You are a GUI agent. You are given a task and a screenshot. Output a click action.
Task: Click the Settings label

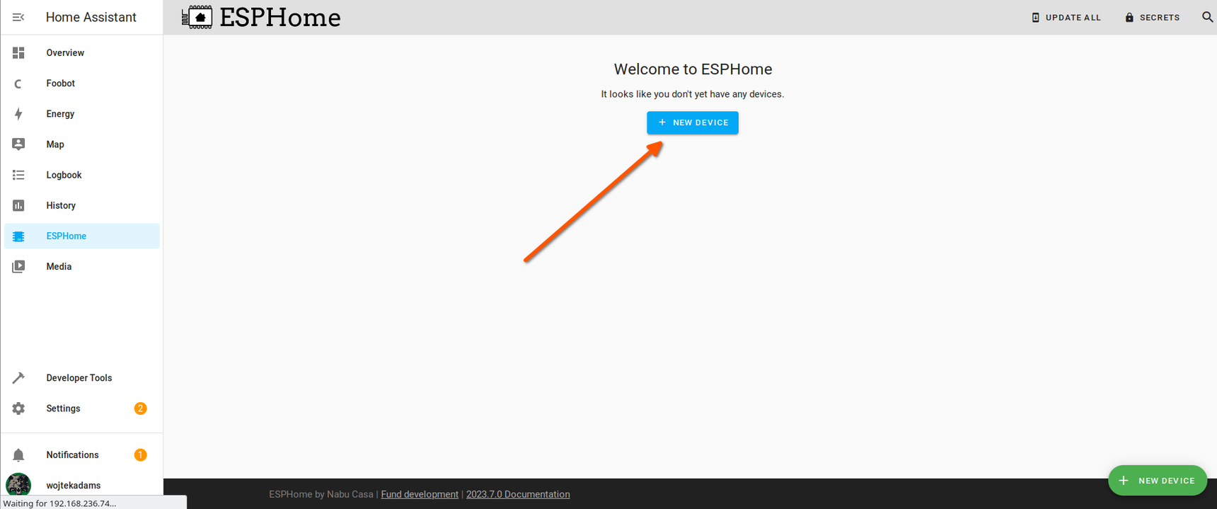(x=63, y=408)
